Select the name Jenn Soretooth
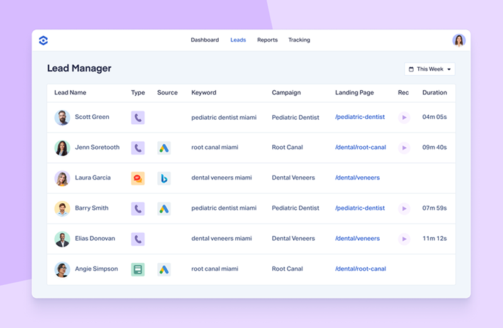 click(97, 147)
